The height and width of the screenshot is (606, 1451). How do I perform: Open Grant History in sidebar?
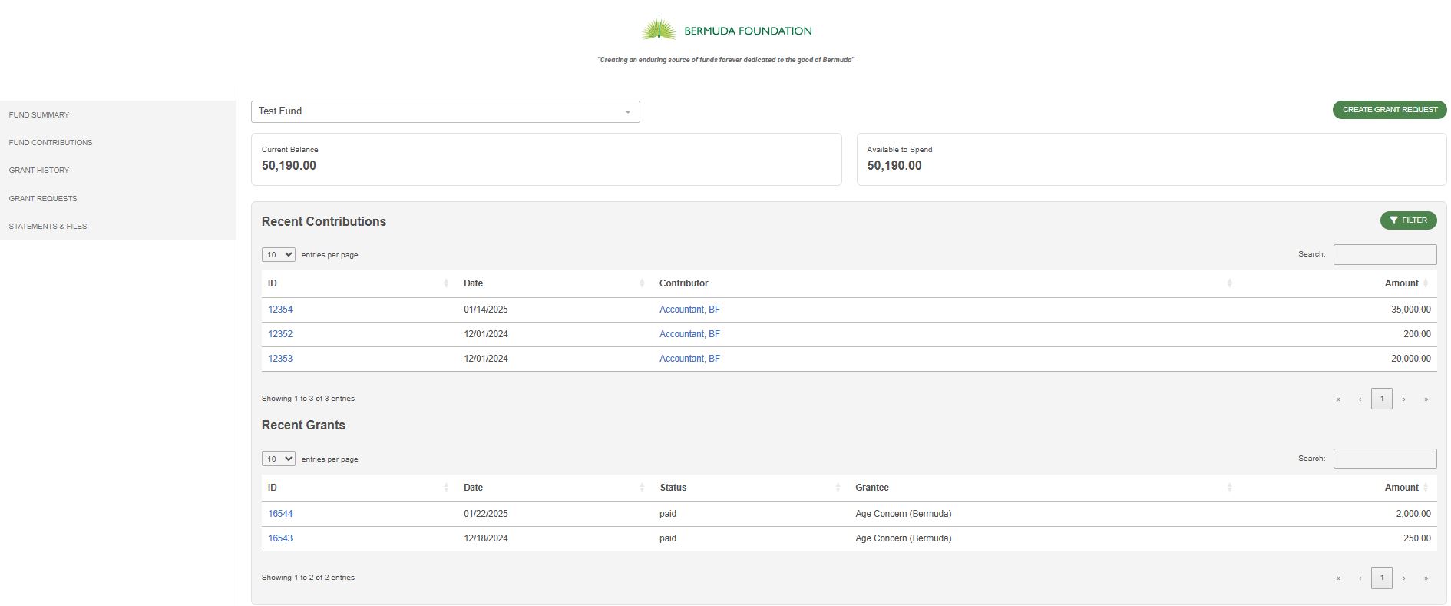tap(39, 170)
